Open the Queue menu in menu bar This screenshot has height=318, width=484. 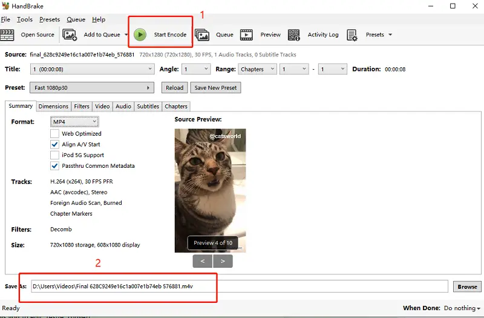pyautogui.click(x=76, y=19)
